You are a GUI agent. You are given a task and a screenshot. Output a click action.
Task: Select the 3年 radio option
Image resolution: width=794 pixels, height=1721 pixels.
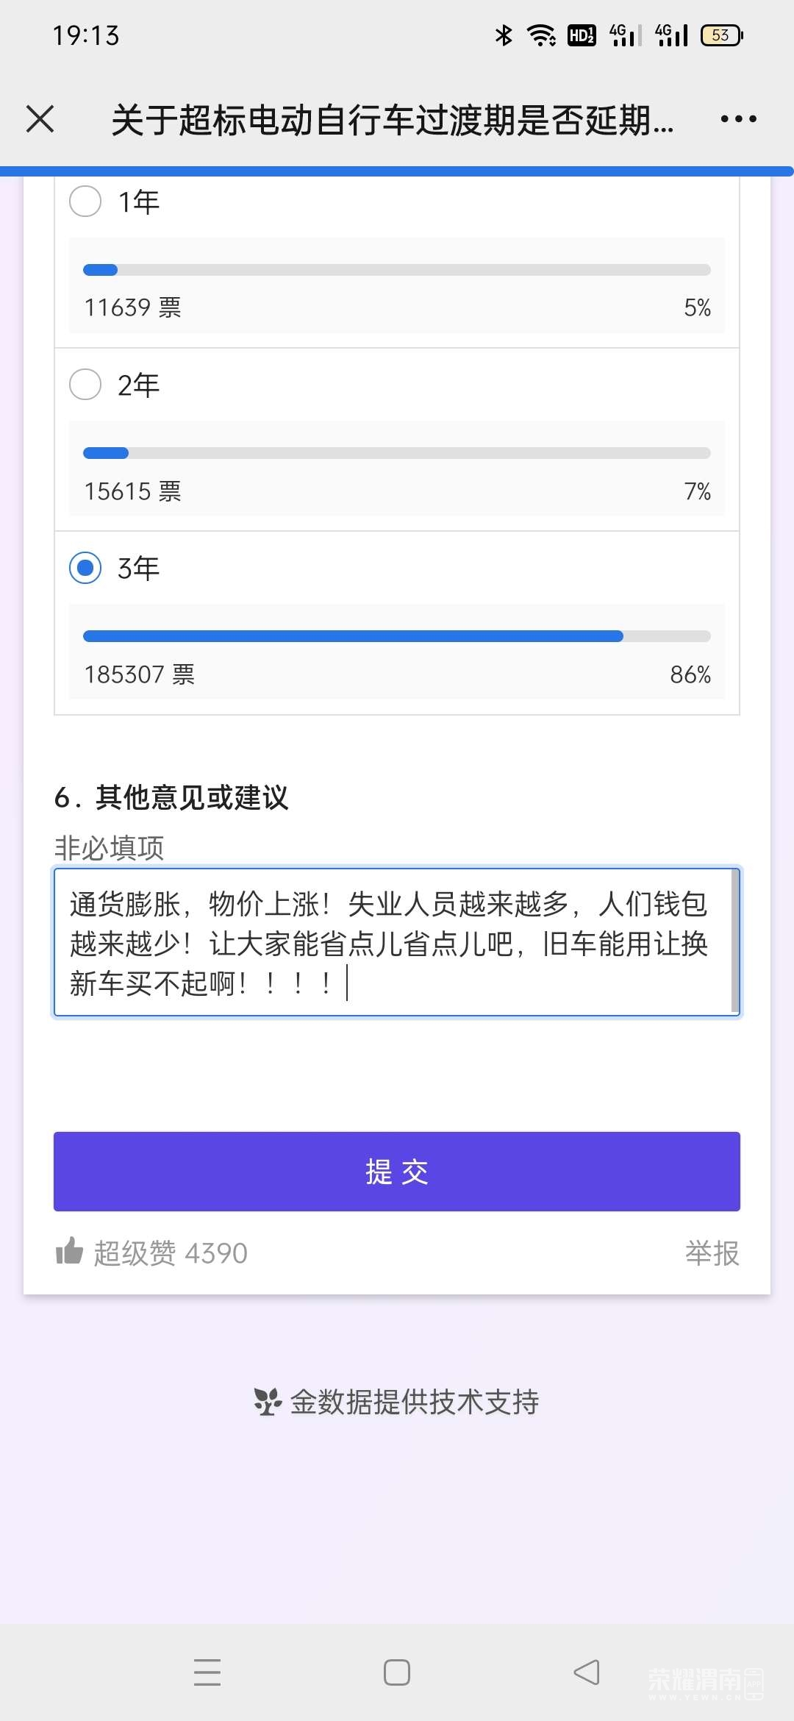click(x=85, y=568)
